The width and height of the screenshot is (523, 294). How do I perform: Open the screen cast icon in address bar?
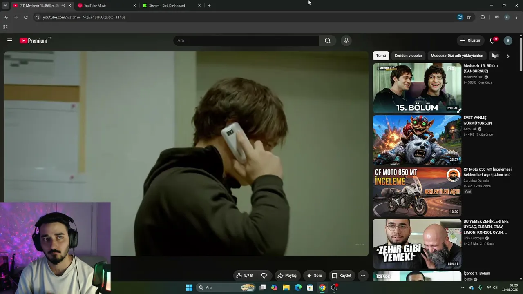[x=460, y=17]
